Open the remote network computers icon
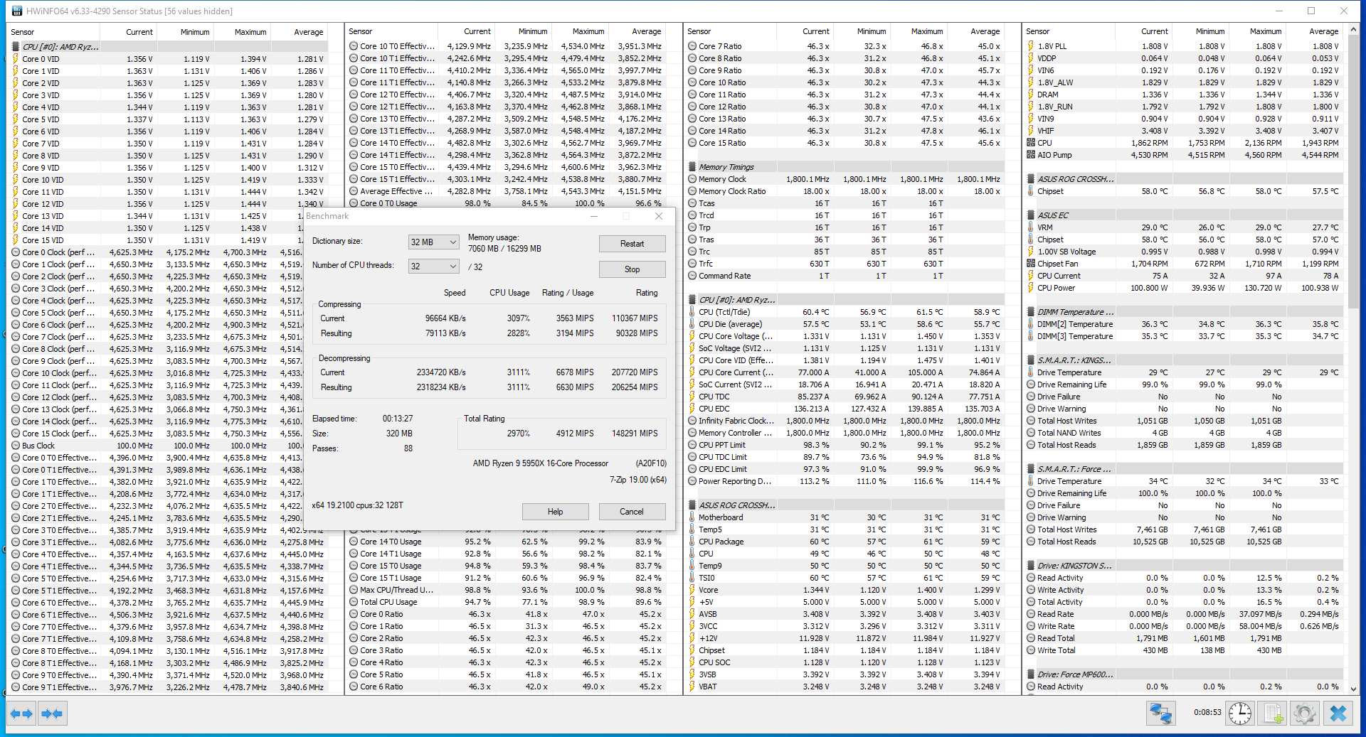This screenshot has height=737, width=1366. click(1160, 713)
